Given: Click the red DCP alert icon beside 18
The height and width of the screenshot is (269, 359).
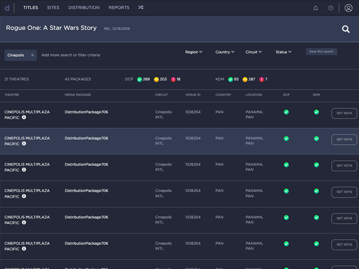Looking at the screenshot, I should (x=173, y=79).
